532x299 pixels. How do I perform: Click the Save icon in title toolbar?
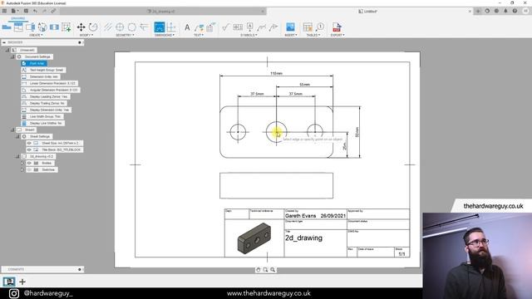[x=26, y=11]
